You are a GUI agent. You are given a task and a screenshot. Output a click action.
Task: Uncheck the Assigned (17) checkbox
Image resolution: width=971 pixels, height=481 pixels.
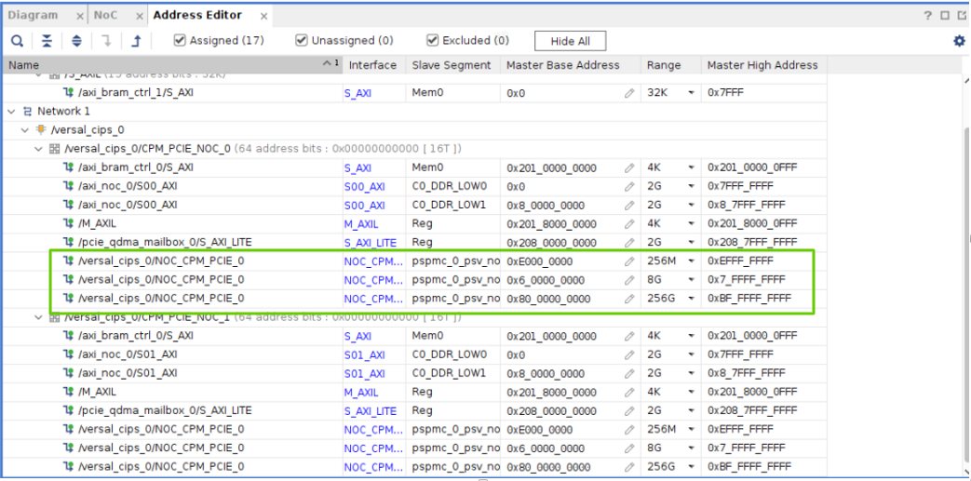tap(181, 41)
